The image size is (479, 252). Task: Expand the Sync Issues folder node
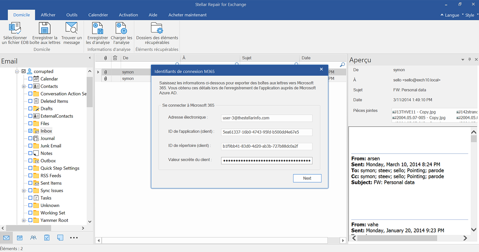tap(23, 191)
